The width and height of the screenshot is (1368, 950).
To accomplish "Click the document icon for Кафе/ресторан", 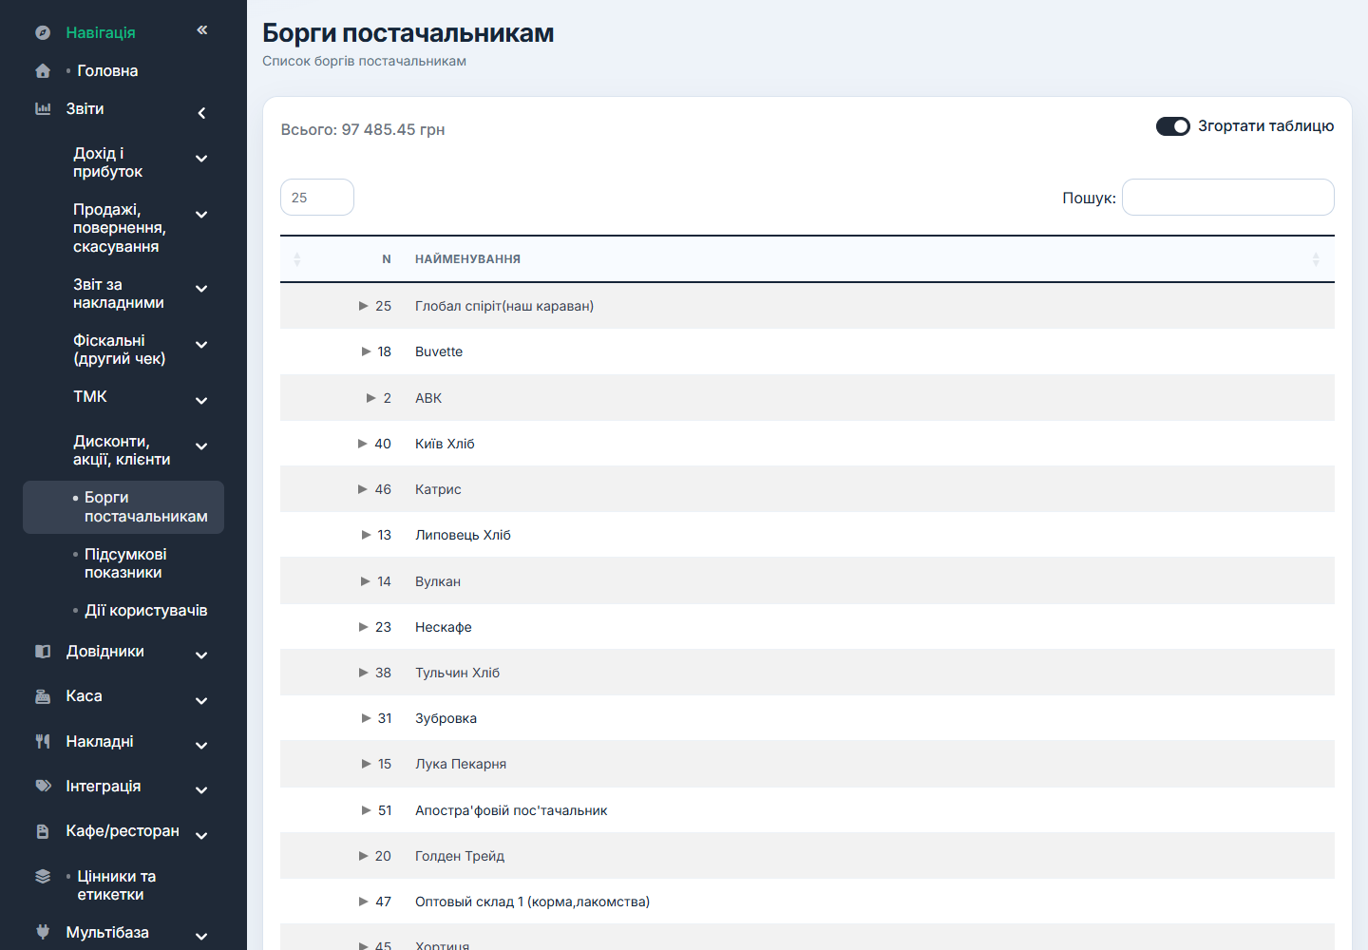I will (43, 831).
